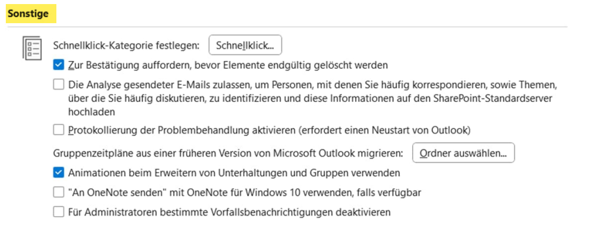The height and width of the screenshot is (241, 597).
Task: Uncheck the Zur Bestätigung auffordern checkbox
Action: tap(58, 64)
